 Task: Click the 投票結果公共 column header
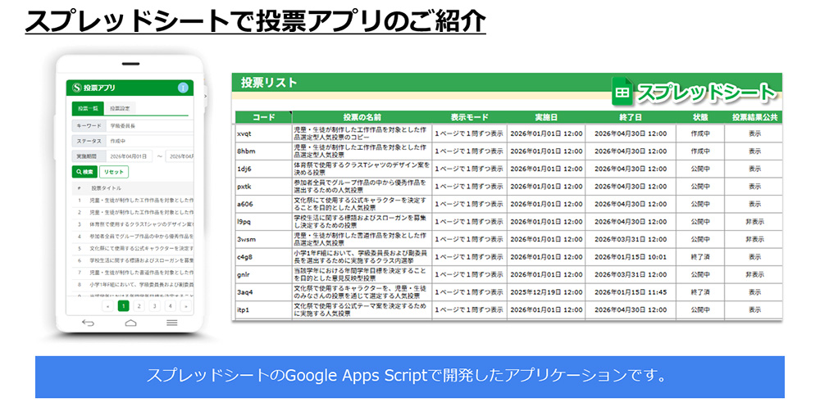754,117
